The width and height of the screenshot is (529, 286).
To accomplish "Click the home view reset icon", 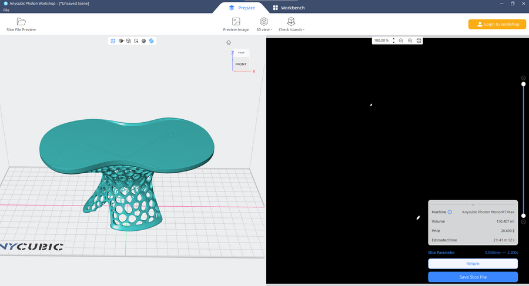I will click(x=229, y=42).
